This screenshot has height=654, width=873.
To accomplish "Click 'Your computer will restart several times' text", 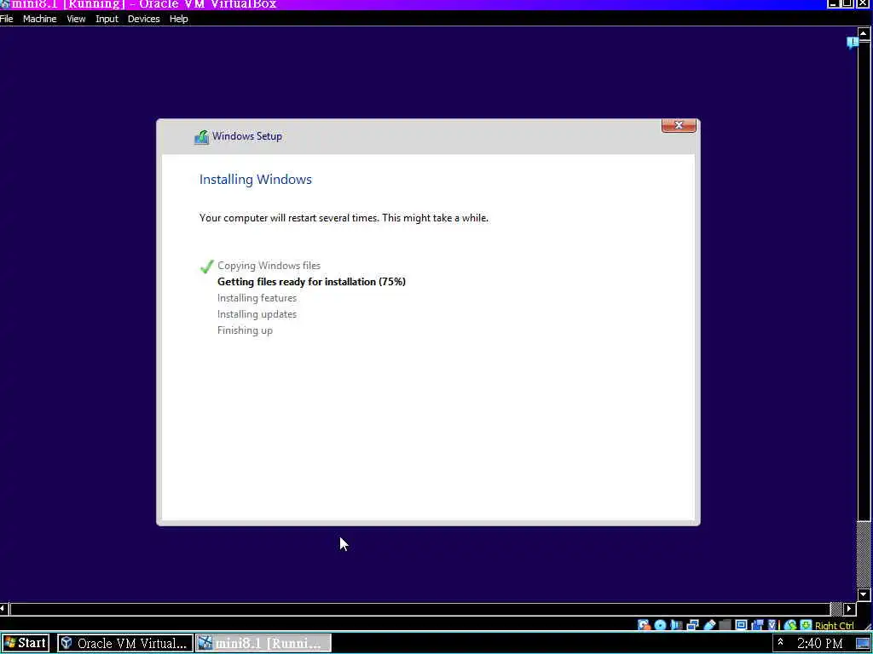I will [290, 218].
